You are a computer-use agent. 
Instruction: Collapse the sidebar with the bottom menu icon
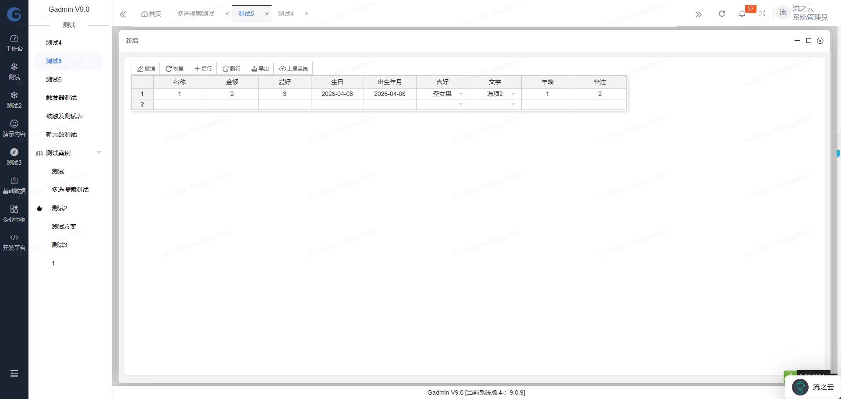[14, 373]
